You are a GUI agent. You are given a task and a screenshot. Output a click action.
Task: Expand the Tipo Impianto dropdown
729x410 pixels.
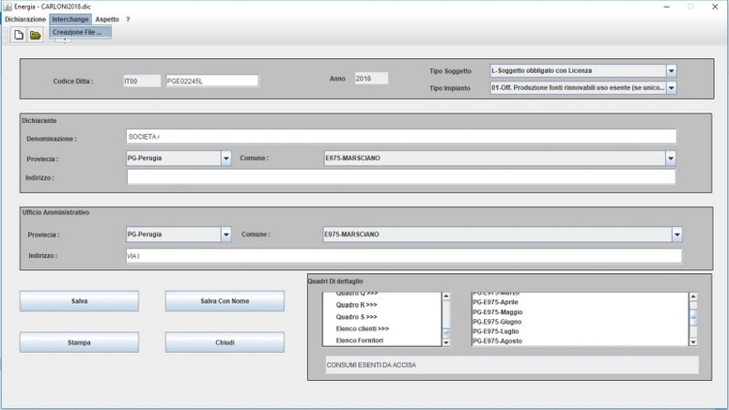tap(671, 88)
